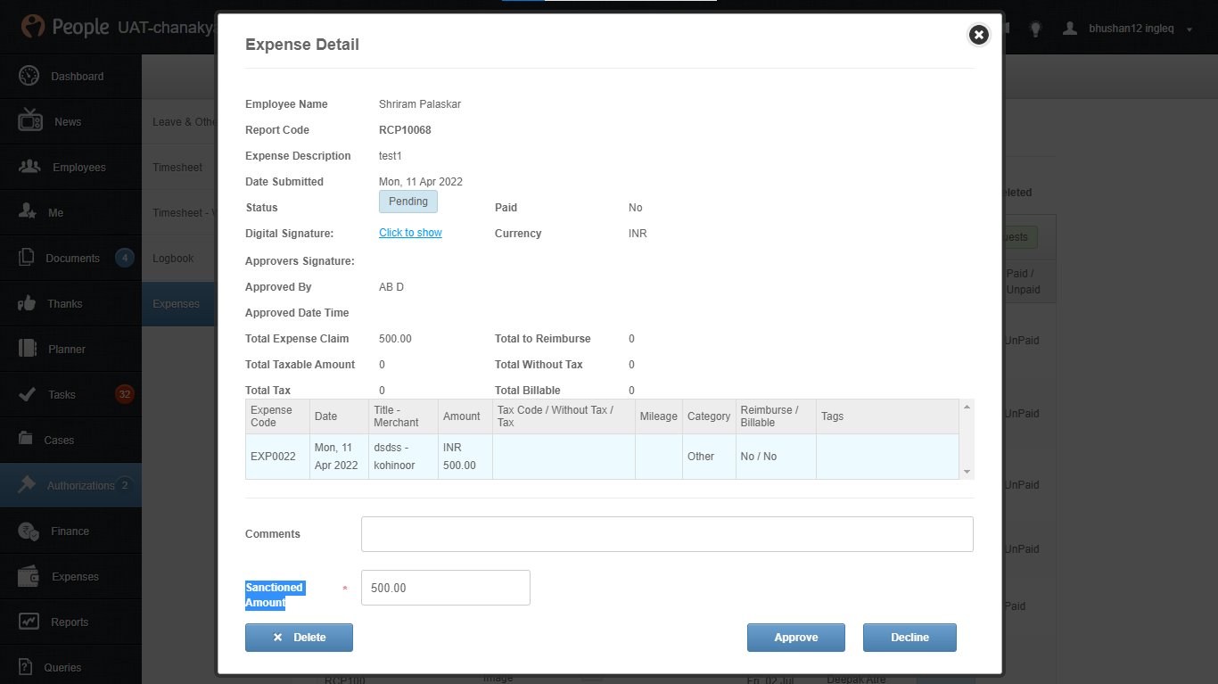Open Dashboard from the sidebar icon
This screenshot has height=684, width=1218.
pyautogui.click(x=29, y=76)
